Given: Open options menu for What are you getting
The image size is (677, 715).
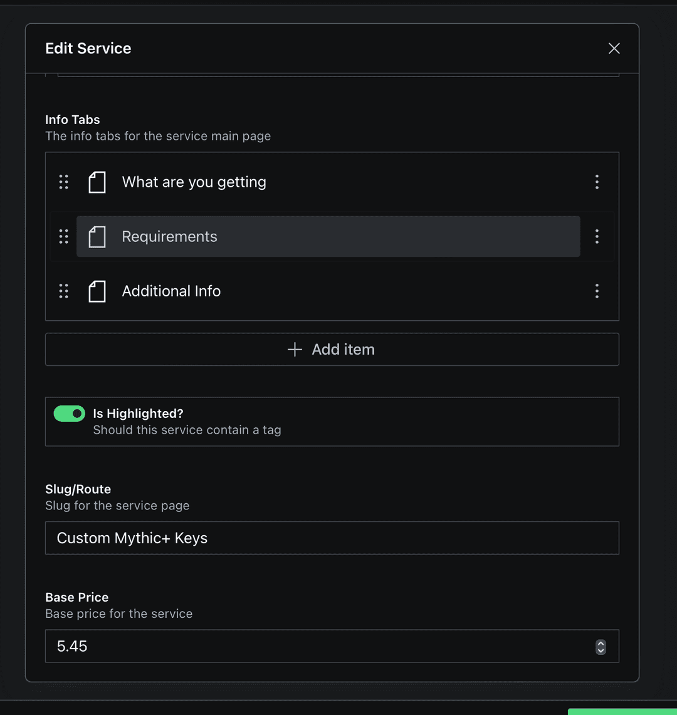Looking at the screenshot, I should [x=597, y=182].
